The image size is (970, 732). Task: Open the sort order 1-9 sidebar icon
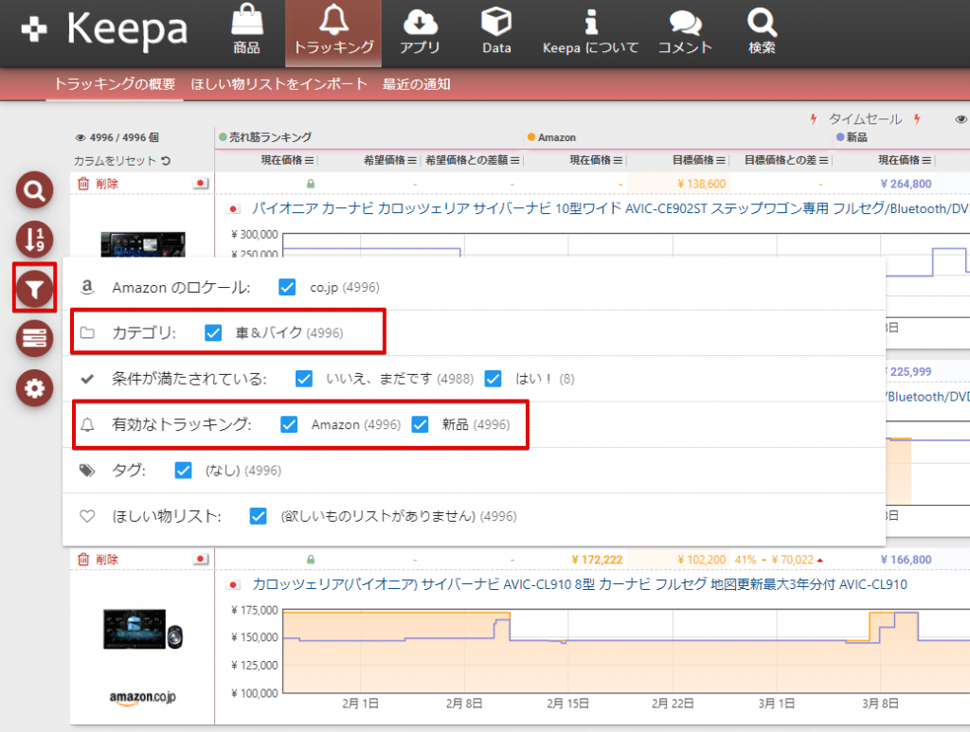[35, 241]
